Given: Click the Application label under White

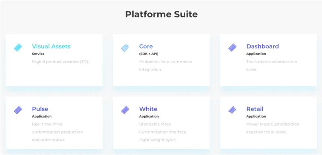Looking at the screenshot, I should point(149,116).
